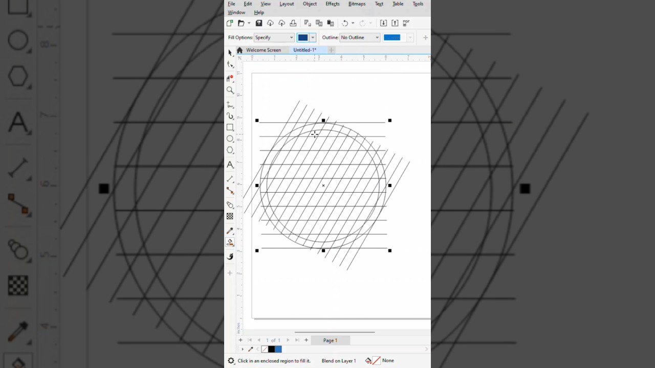The width and height of the screenshot is (655, 368).
Task: Select the Ellipse tool
Action: [230, 139]
